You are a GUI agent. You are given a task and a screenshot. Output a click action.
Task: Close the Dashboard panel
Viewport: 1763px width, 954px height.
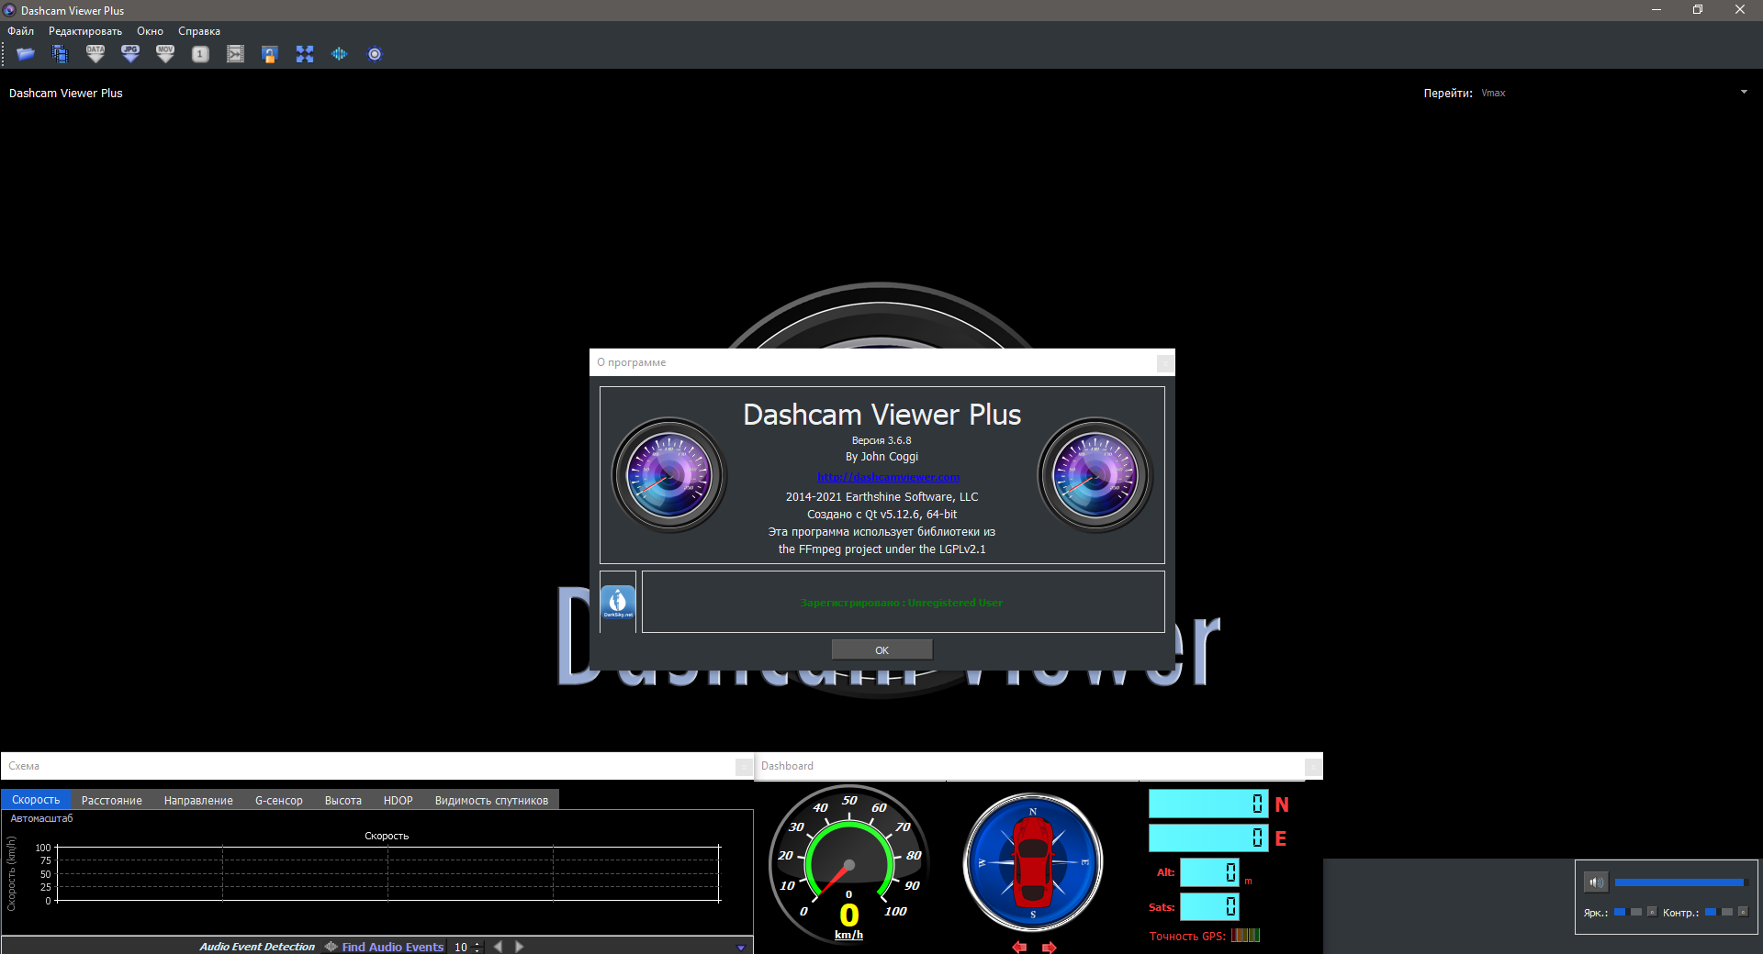click(x=1313, y=766)
